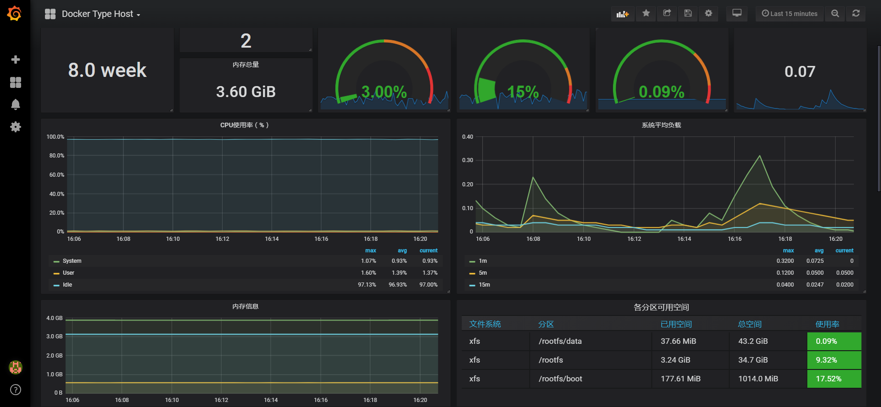This screenshot has width=881, height=407.
Task: Click the Add panel icon
Action: tap(622, 14)
